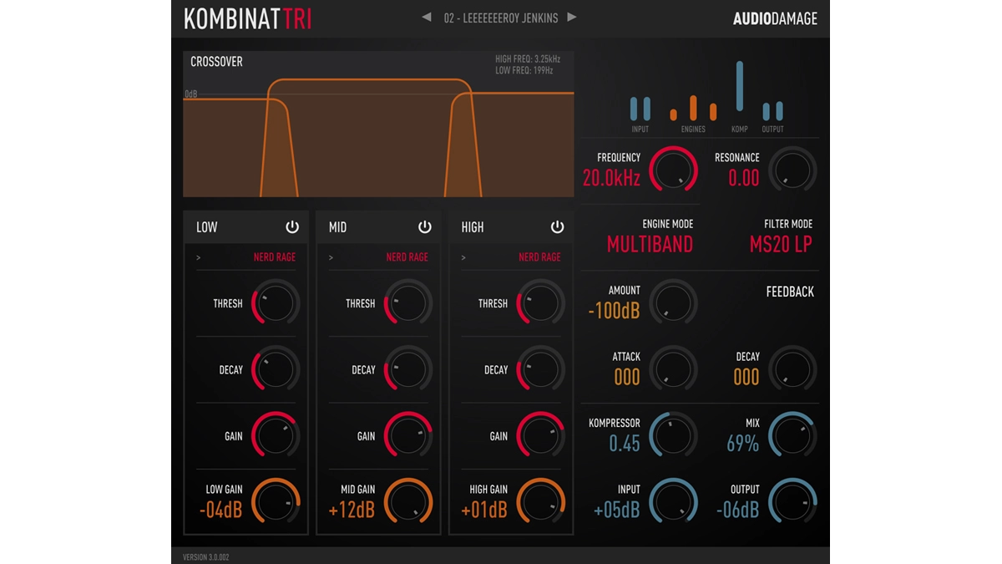Viewport: 1002px width, 564px height.
Task: Click the HIGH band GAIN knob
Action: pos(541,435)
